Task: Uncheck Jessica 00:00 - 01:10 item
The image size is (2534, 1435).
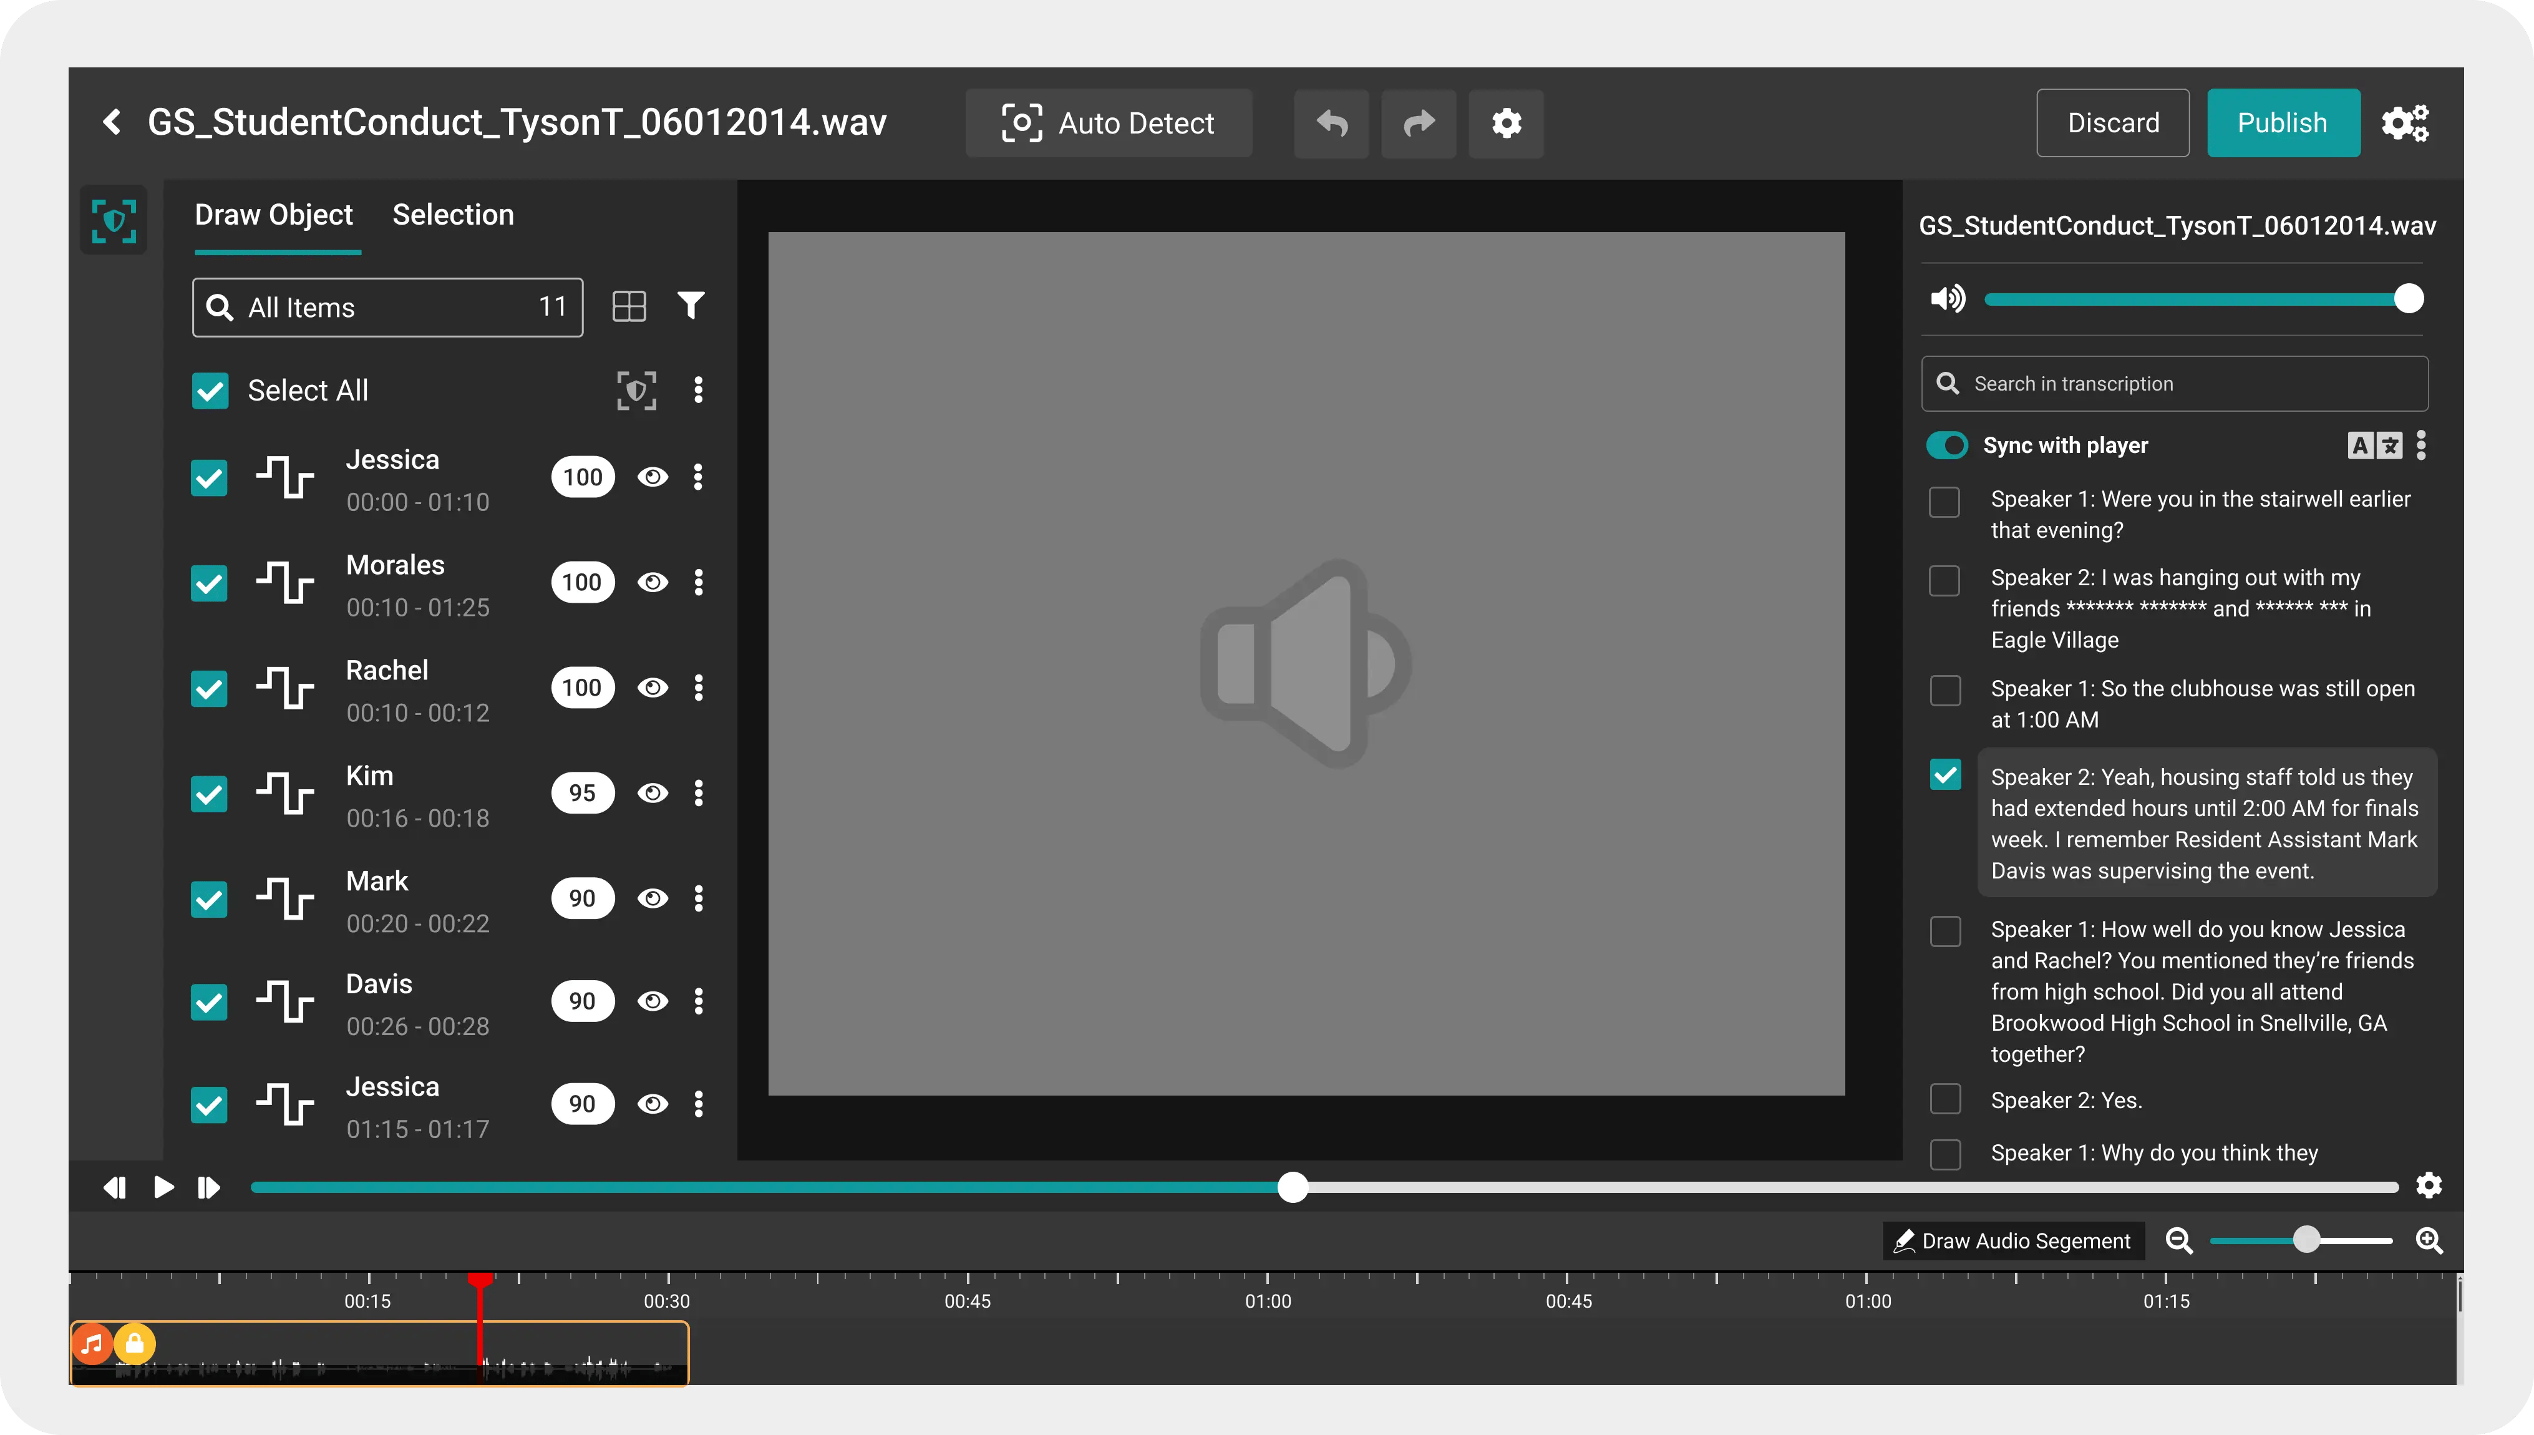Action: [209, 478]
